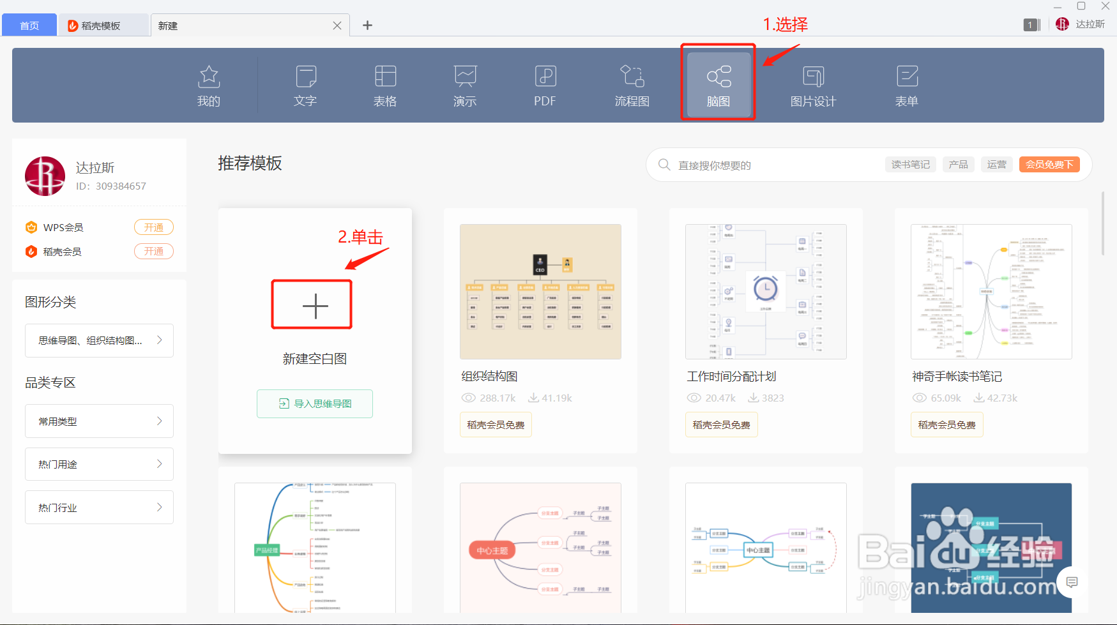
Task: Click the user ID 309384657 text
Action: click(x=111, y=186)
